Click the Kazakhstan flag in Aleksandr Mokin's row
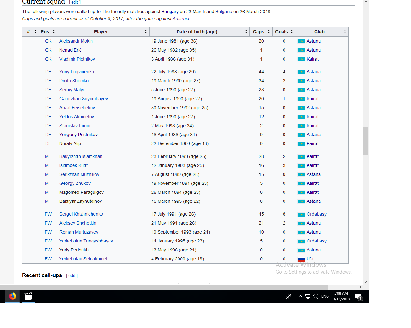Viewport: 411px width, 328px height. [x=301, y=41]
